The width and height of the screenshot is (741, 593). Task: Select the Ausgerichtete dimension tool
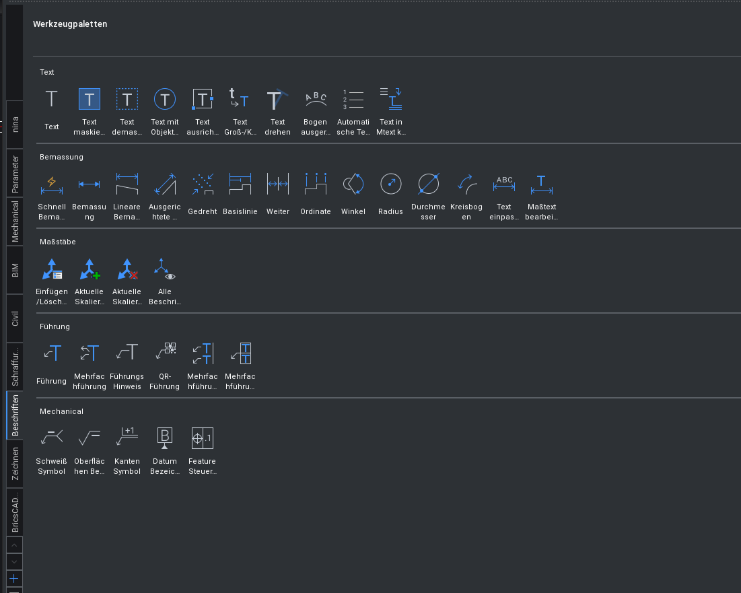(x=164, y=196)
